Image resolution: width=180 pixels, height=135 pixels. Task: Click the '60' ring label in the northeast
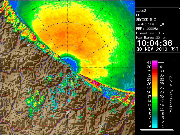101,9
